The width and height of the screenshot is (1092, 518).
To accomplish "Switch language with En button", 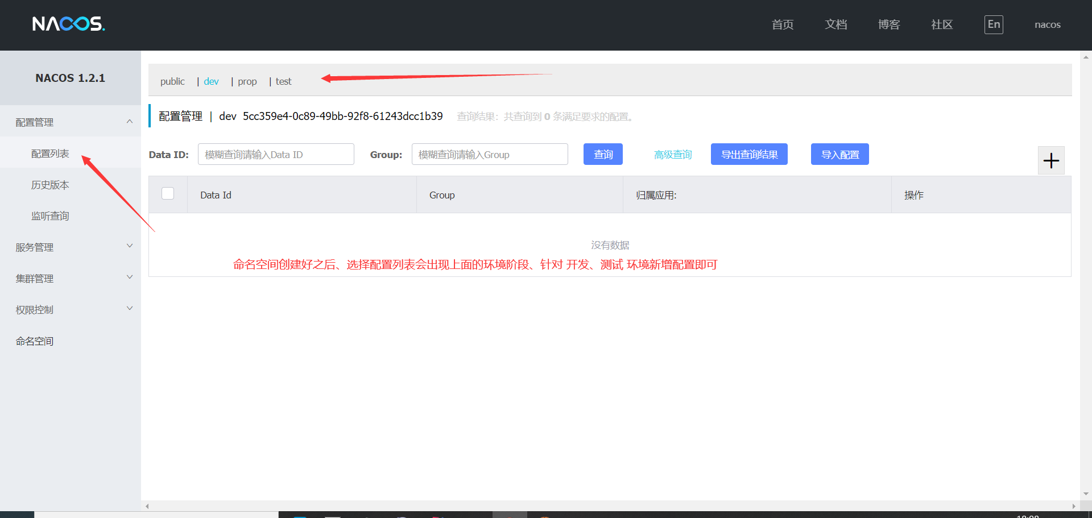I will tap(994, 24).
